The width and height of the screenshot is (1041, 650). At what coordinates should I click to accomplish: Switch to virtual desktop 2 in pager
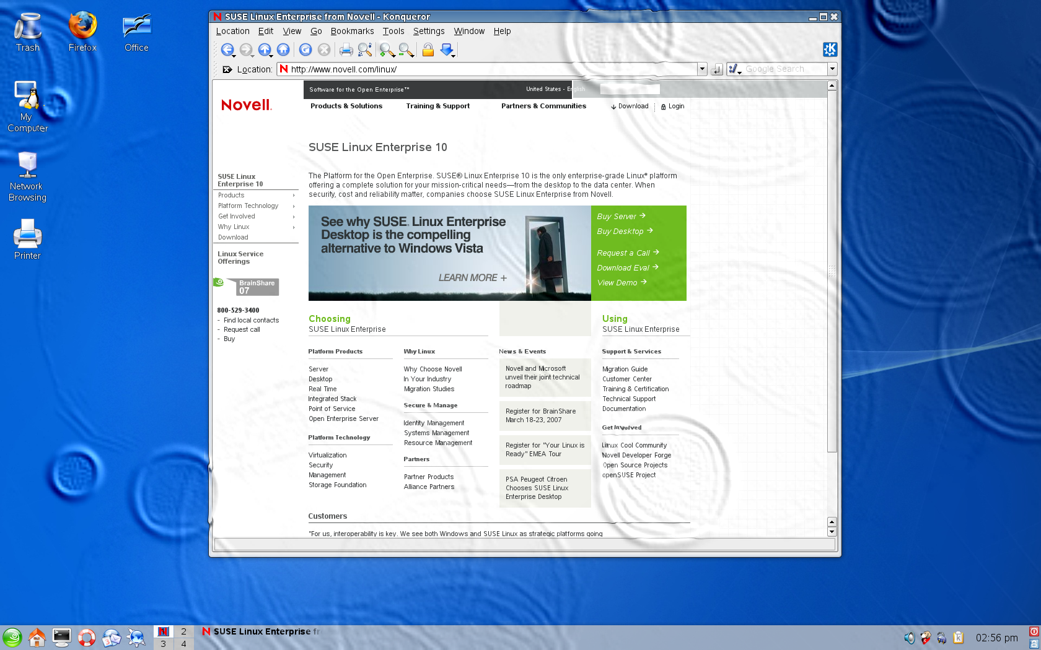click(183, 631)
